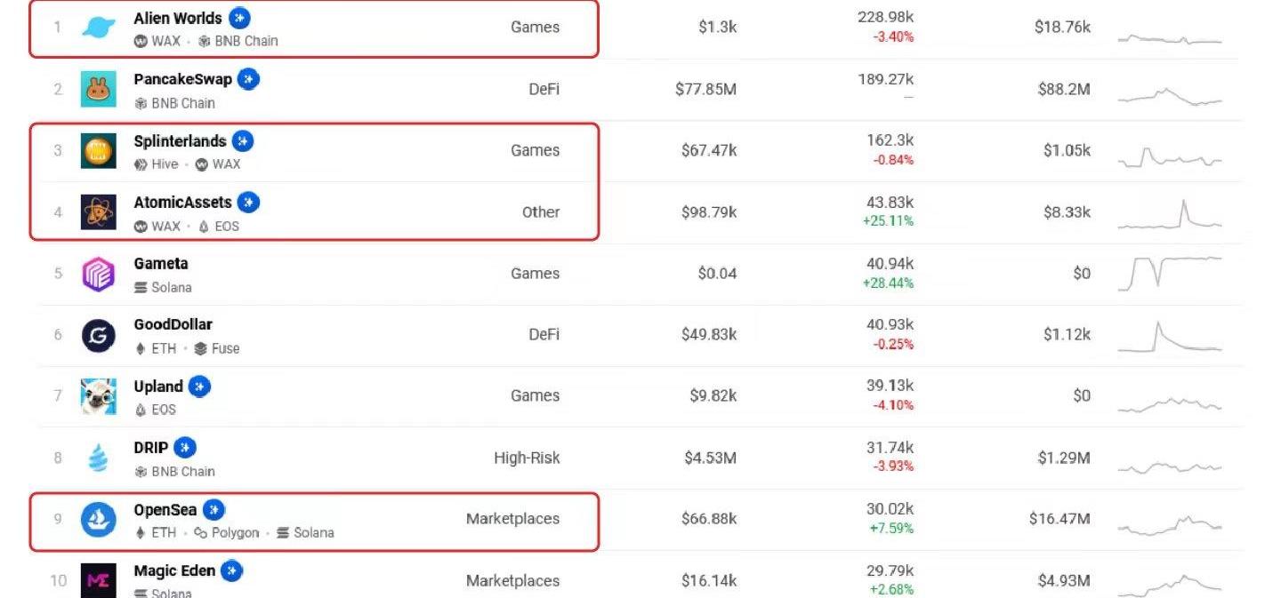The height and width of the screenshot is (598, 1281).
Task: Click the PancakeSwap bunny logo
Action: (x=98, y=90)
